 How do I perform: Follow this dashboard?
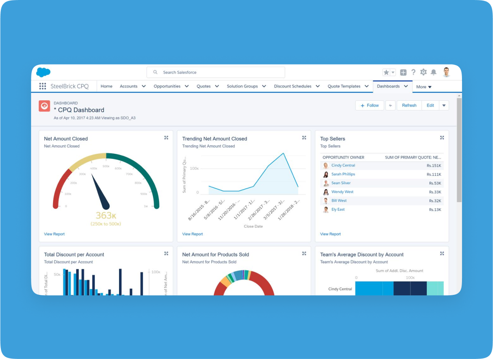[369, 105]
